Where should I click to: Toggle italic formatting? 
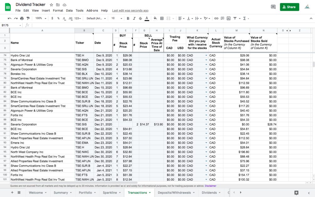coord(134,18)
